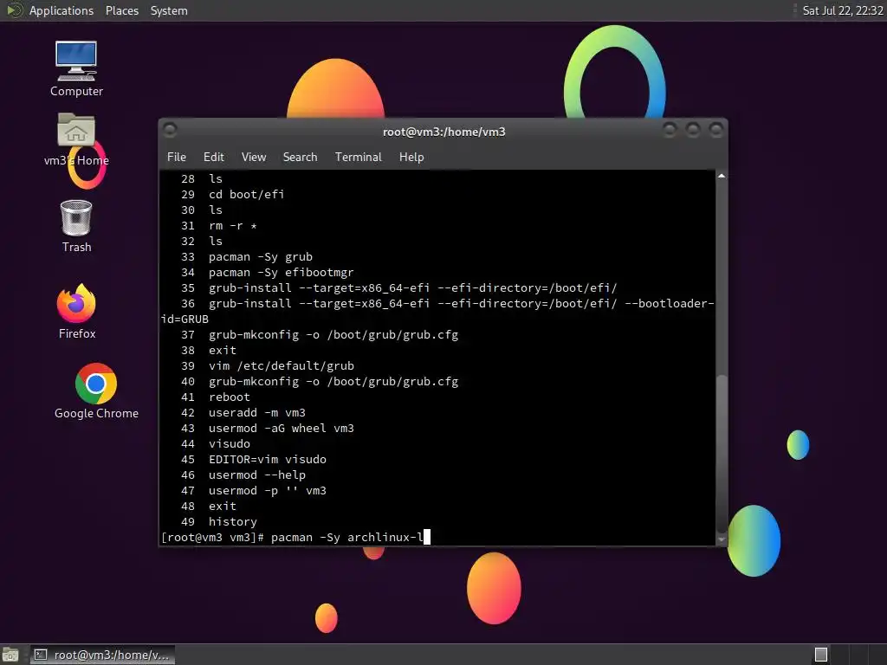This screenshot has width=887, height=665.
Task: Open the Computer desktop icon
Action: (76, 69)
